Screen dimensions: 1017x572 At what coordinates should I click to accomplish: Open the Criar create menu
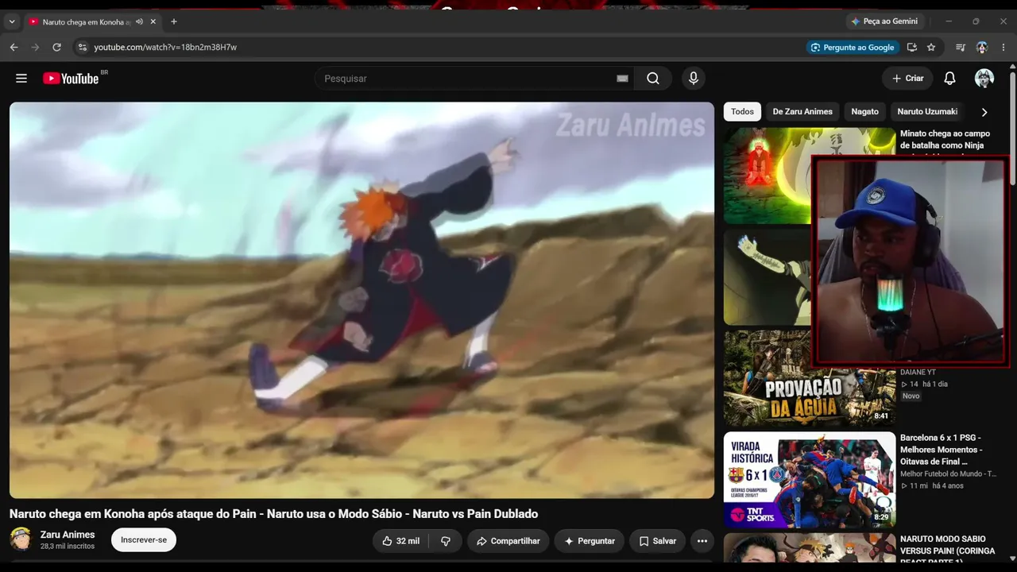[907, 79]
